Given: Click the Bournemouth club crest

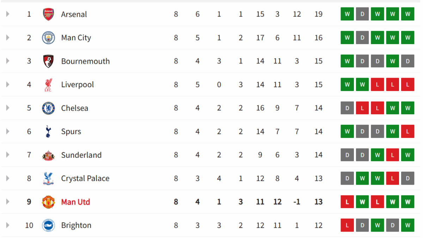Looking at the screenshot, I should click(48, 61).
